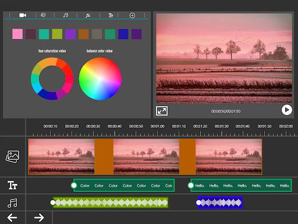Open the text Tт tab
298x224 pixels.
click(x=111, y=15)
